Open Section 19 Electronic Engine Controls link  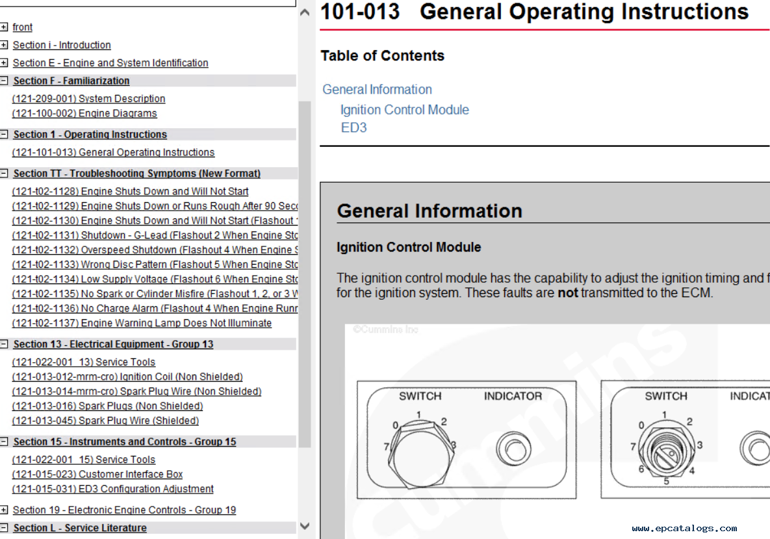point(124,510)
